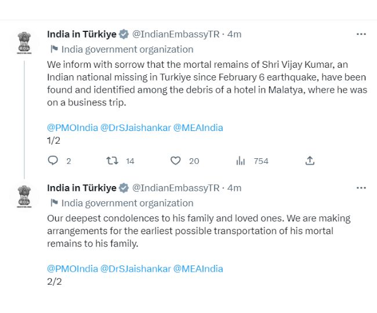This screenshot has height=313, width=377.
Task: Open more options for the second tweet
Action: [x=361, y=188]
